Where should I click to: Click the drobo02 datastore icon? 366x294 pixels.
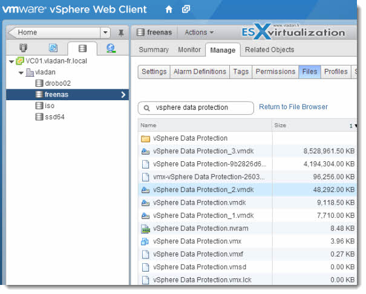click(x=39, y=83)
